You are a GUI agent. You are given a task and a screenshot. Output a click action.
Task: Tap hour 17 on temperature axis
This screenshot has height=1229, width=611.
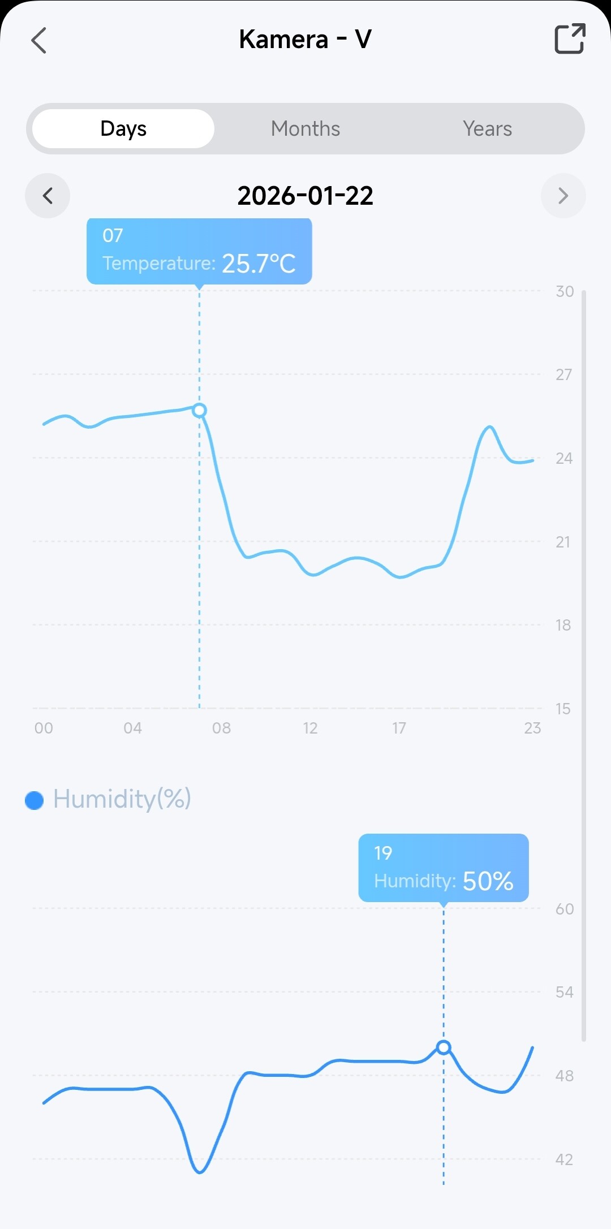tap(399, 728)
